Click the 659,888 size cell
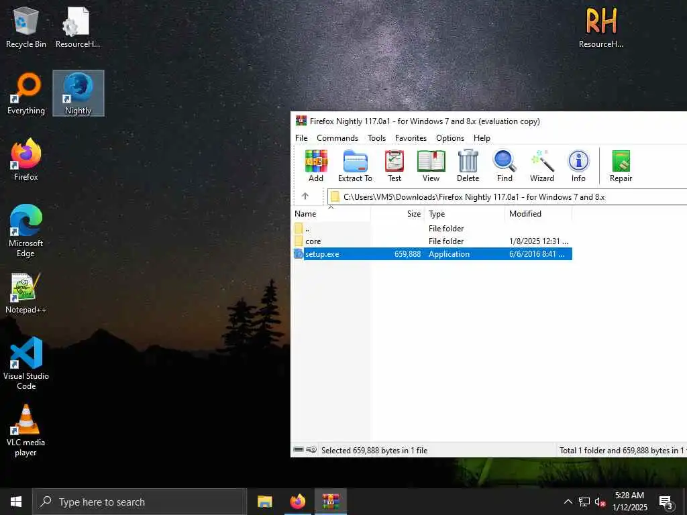Image resolution: width=687 pixels, height=515 pixels. 407,254
